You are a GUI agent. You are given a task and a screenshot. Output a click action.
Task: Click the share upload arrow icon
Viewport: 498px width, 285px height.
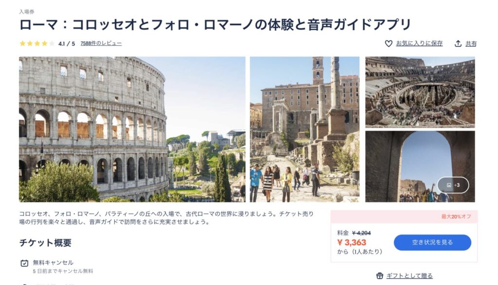point(458,44)
